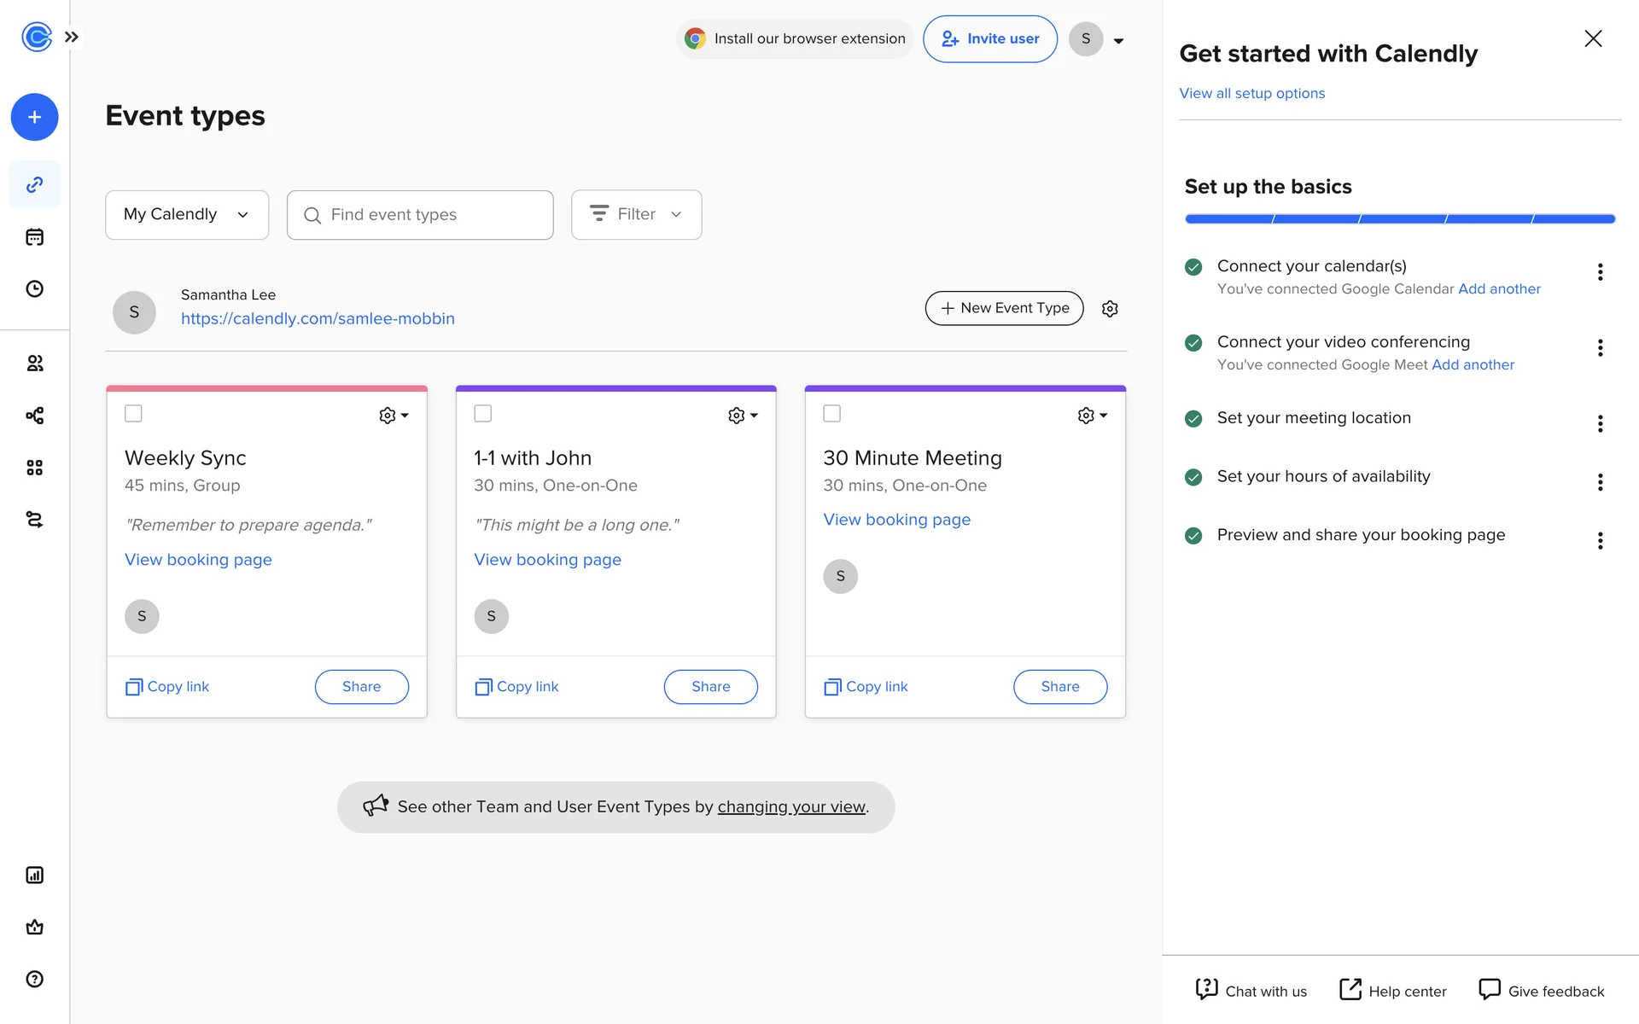Viewport: 1639px width, 1024px height.
Task: Expand the Filter dropdown
Action: [636, 214]
